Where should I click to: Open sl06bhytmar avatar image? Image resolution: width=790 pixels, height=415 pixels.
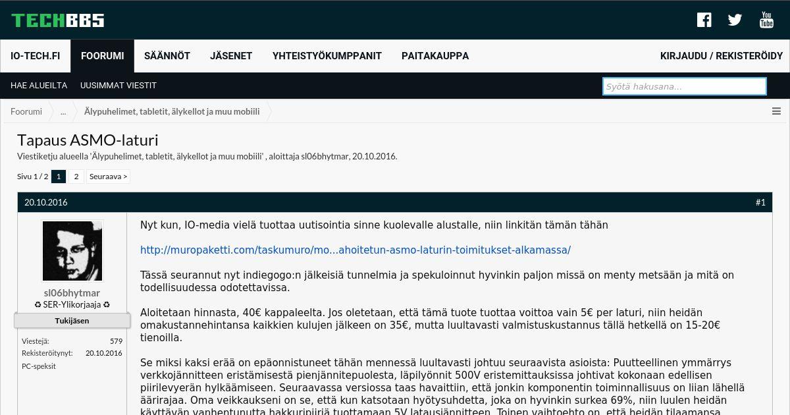[x=72, y=251]
